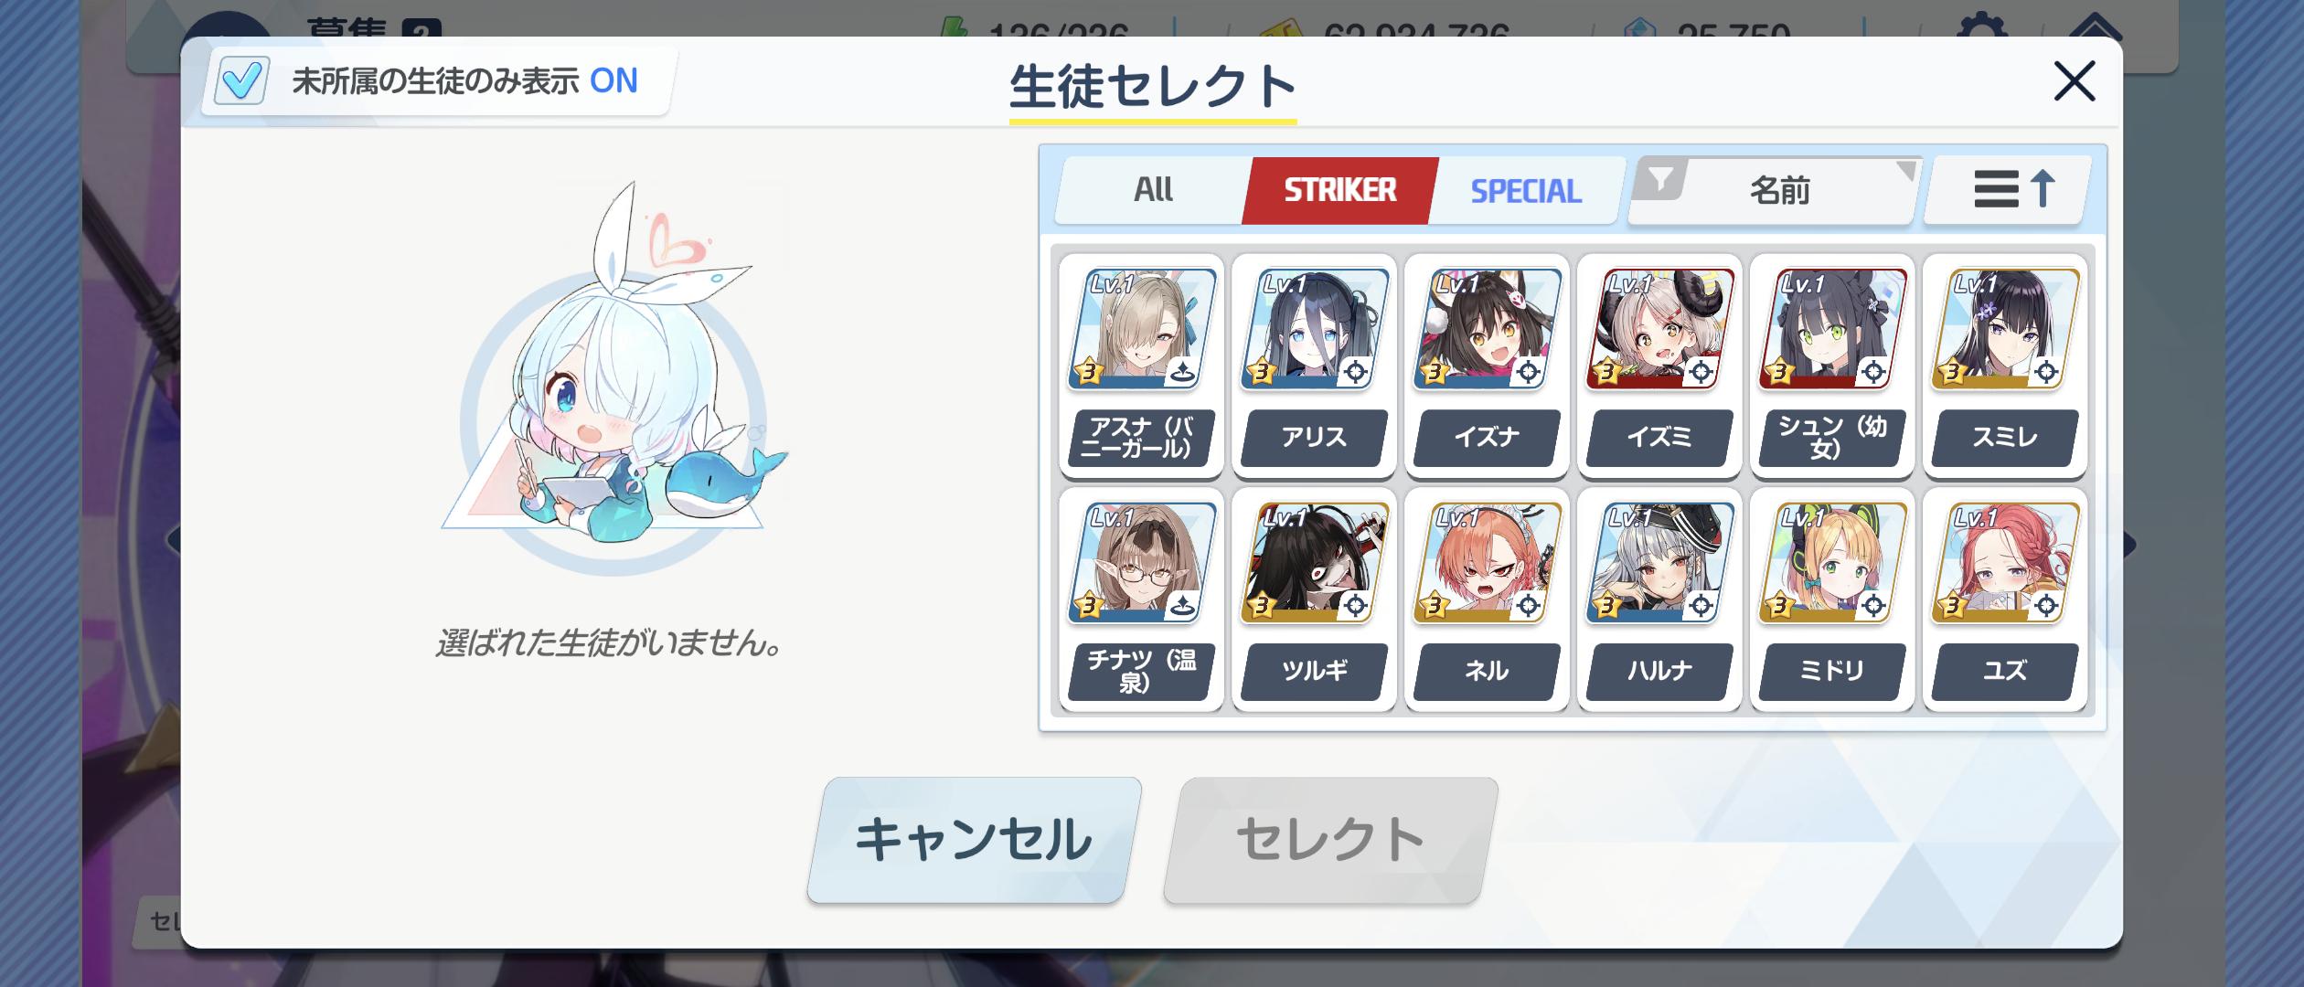Pick イズミ student card

click(1659, 366)
